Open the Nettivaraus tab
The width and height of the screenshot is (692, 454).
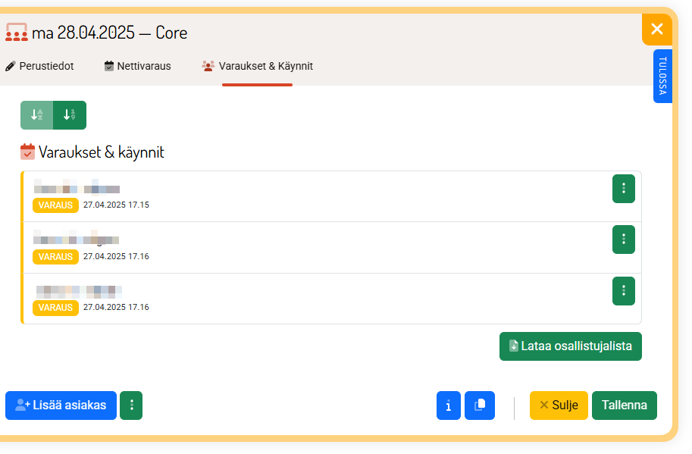[138, 66]
